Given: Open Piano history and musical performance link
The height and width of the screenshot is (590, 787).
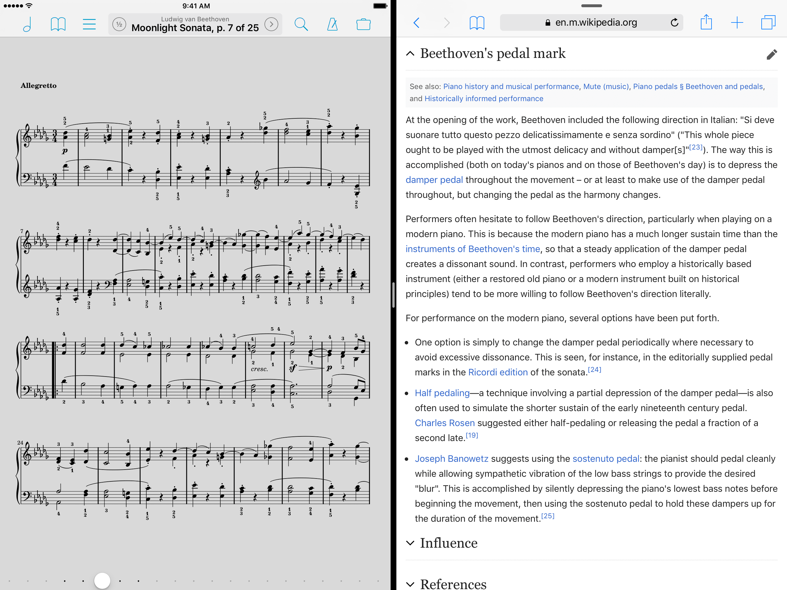Looking at the screenshot, I should pyautogui.click(x=511, y=86).
